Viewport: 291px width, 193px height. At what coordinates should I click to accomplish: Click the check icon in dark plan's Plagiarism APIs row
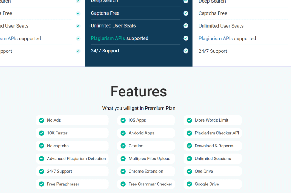[186, 38]
